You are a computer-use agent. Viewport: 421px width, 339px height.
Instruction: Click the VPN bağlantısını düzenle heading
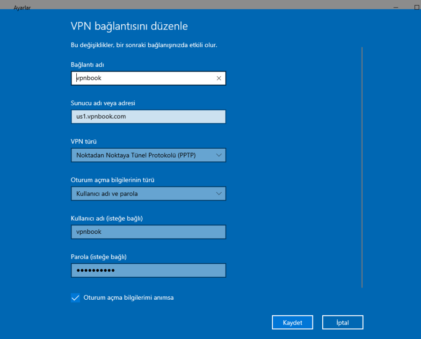point(129,26)
